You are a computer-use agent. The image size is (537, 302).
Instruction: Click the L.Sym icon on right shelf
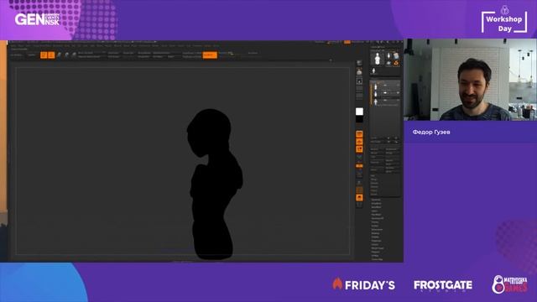tap(359, 157)
